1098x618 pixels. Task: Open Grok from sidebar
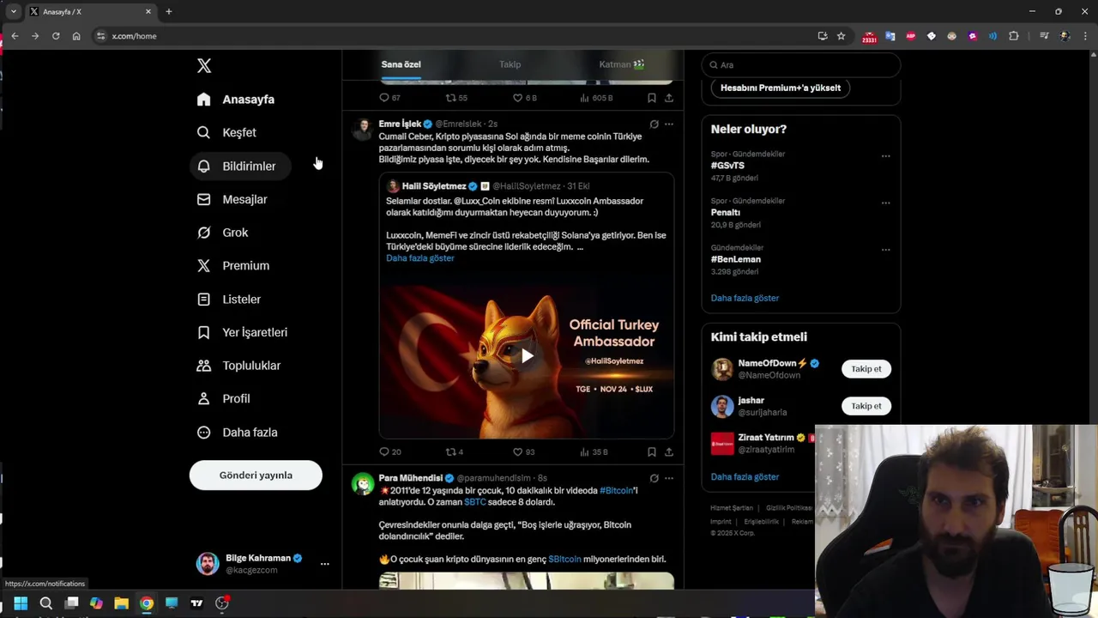[223, 233]
